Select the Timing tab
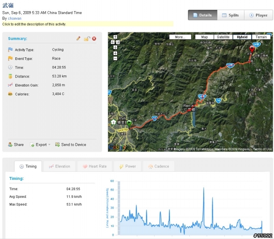Viewport: 274px width, 239px height. coord(28,166)
